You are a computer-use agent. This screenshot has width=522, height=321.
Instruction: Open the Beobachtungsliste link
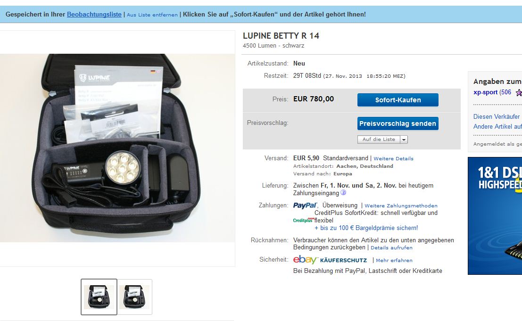tap(94, 14)
